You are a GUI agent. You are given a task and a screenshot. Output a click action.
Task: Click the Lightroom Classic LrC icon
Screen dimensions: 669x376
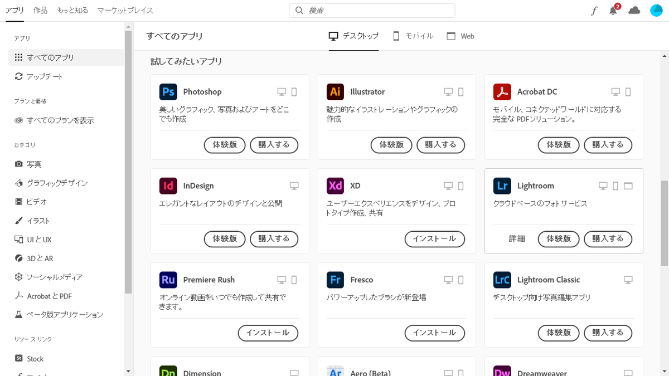(502, 280)
